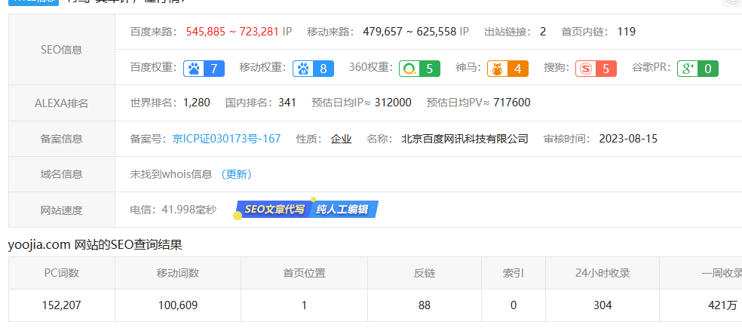Click company name 北京百度网讯科技有限公司
Screen dimensions: 742x328
465,139
